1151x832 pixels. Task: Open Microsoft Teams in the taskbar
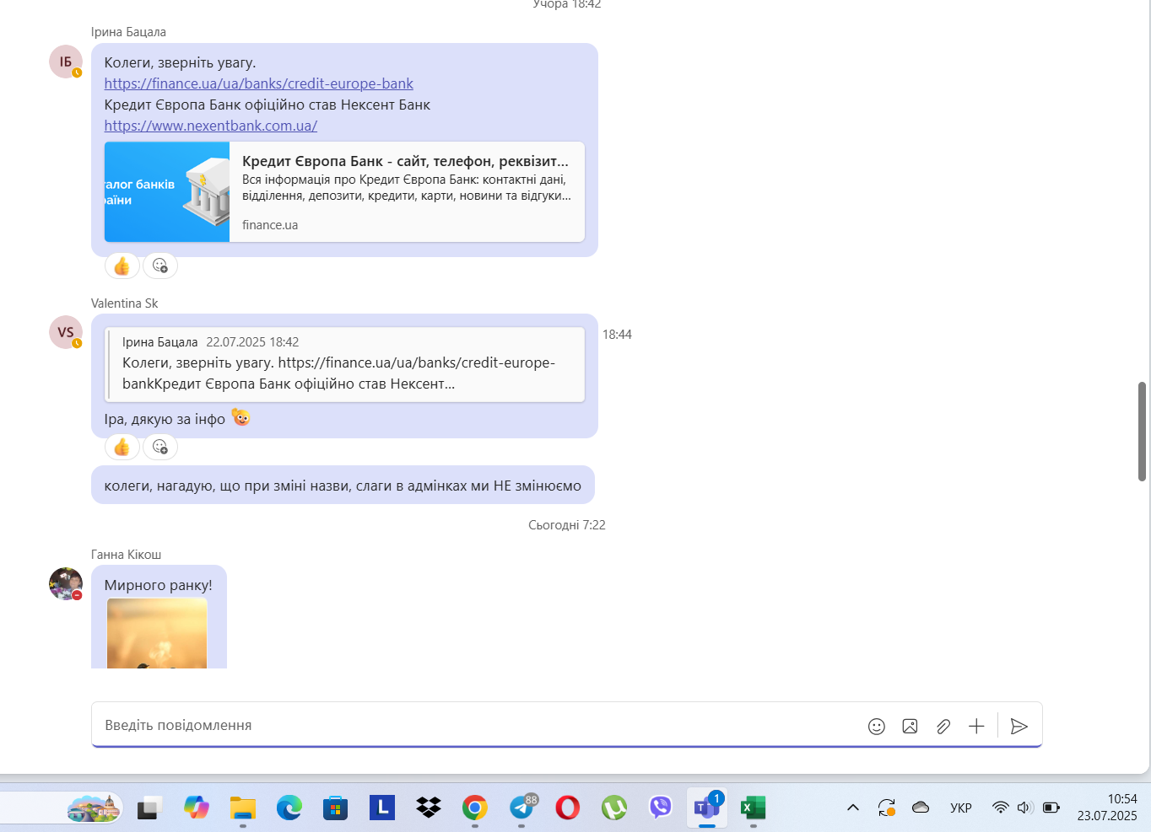coord(706,808)
